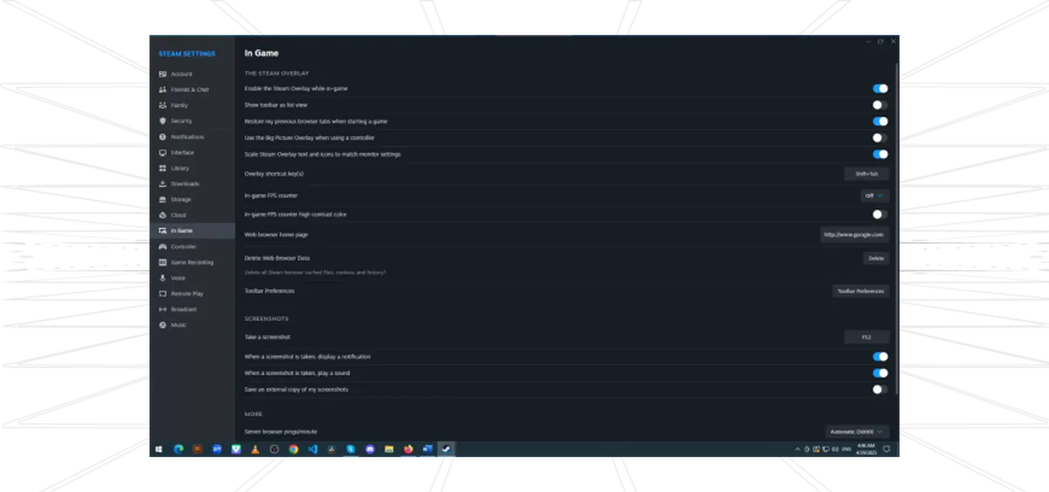Select the Controller gamepad icon

[163, 247]
